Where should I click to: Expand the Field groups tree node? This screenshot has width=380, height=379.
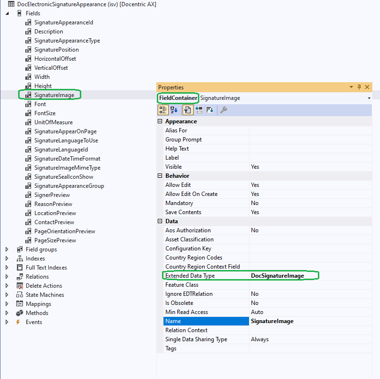point(7,249)
